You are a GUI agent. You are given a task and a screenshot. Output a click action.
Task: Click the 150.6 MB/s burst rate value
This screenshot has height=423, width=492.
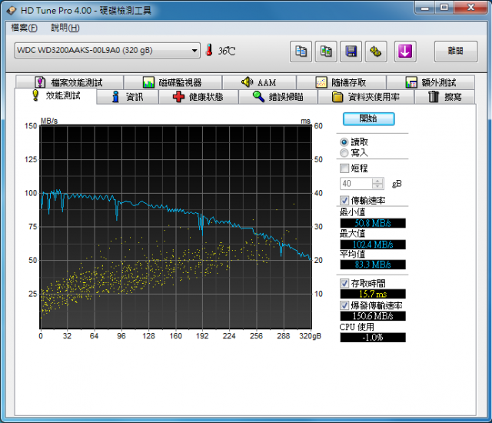373,316
